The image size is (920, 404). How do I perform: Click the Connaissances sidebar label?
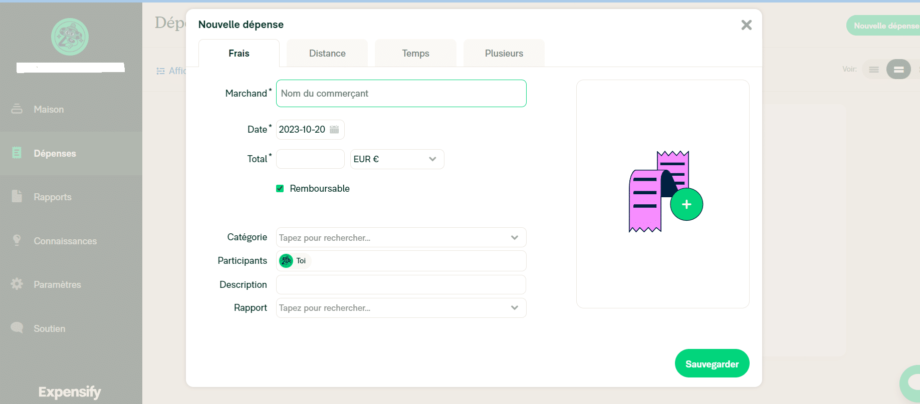[65, 241]
